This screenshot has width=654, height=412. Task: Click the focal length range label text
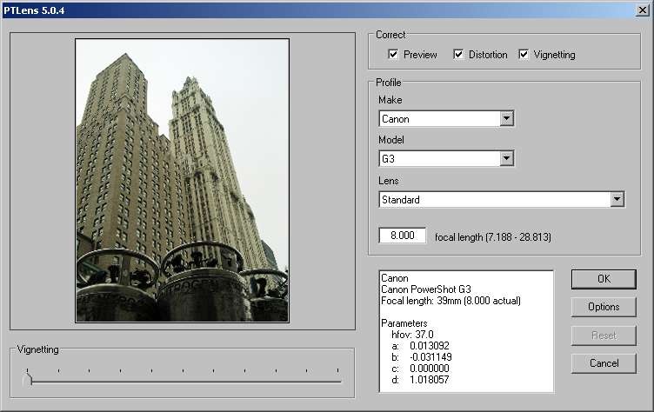pos(492,237)
